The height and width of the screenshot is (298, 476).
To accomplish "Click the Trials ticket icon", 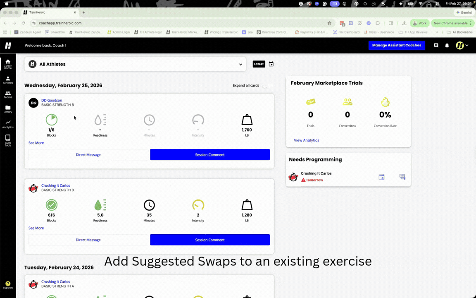I will tap(311, 102).
